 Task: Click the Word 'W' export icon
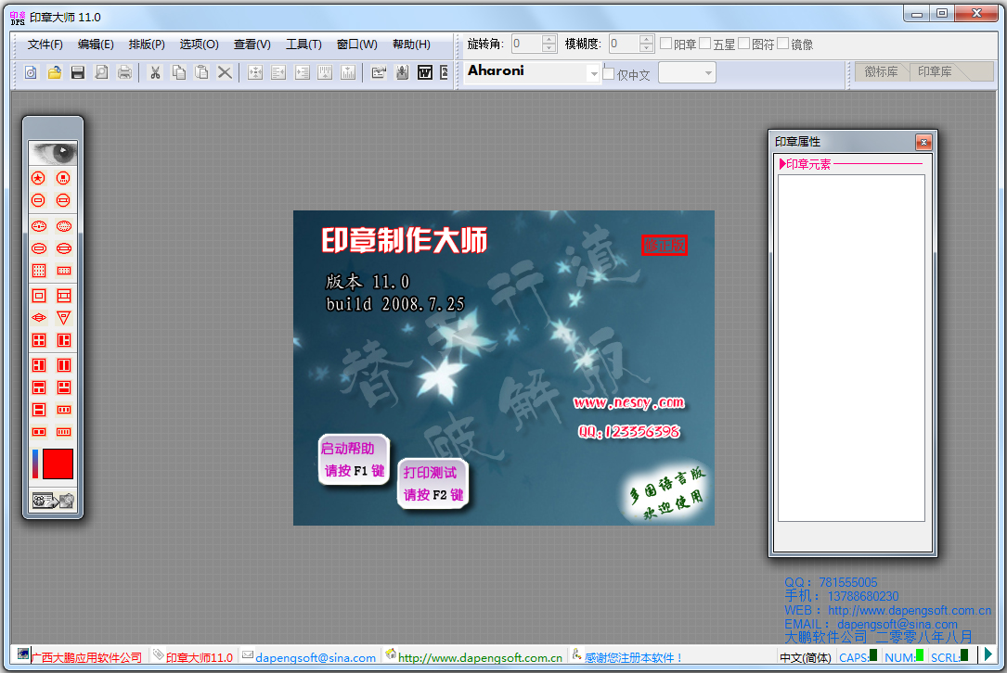(424, 72)
